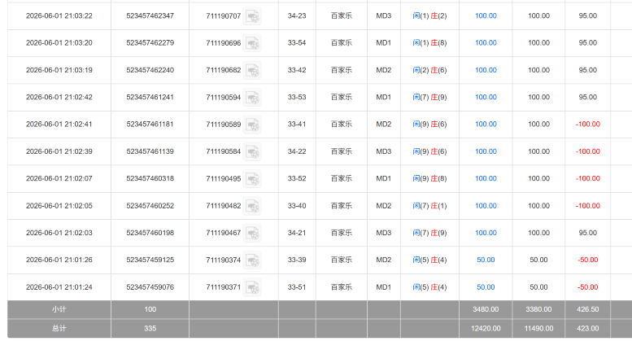Open video icon beside 711190371
The height and width of the screenshot is (350, 632).
(252, 288)
